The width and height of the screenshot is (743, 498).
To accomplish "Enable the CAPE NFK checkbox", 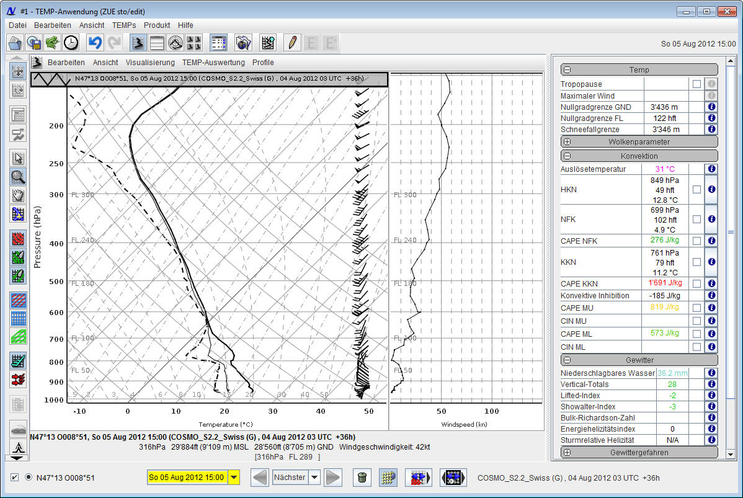I will tap(696, 241).
